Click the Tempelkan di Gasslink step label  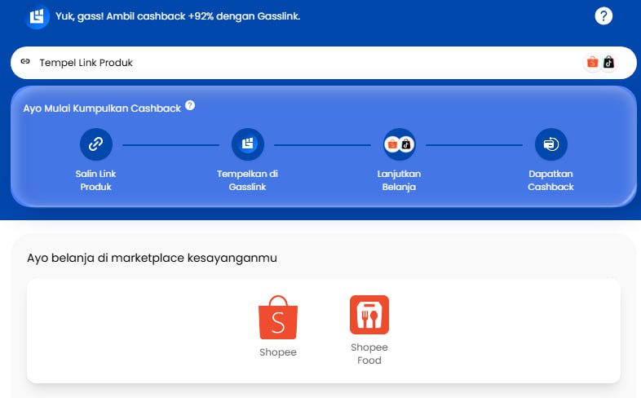coord(247,180)
